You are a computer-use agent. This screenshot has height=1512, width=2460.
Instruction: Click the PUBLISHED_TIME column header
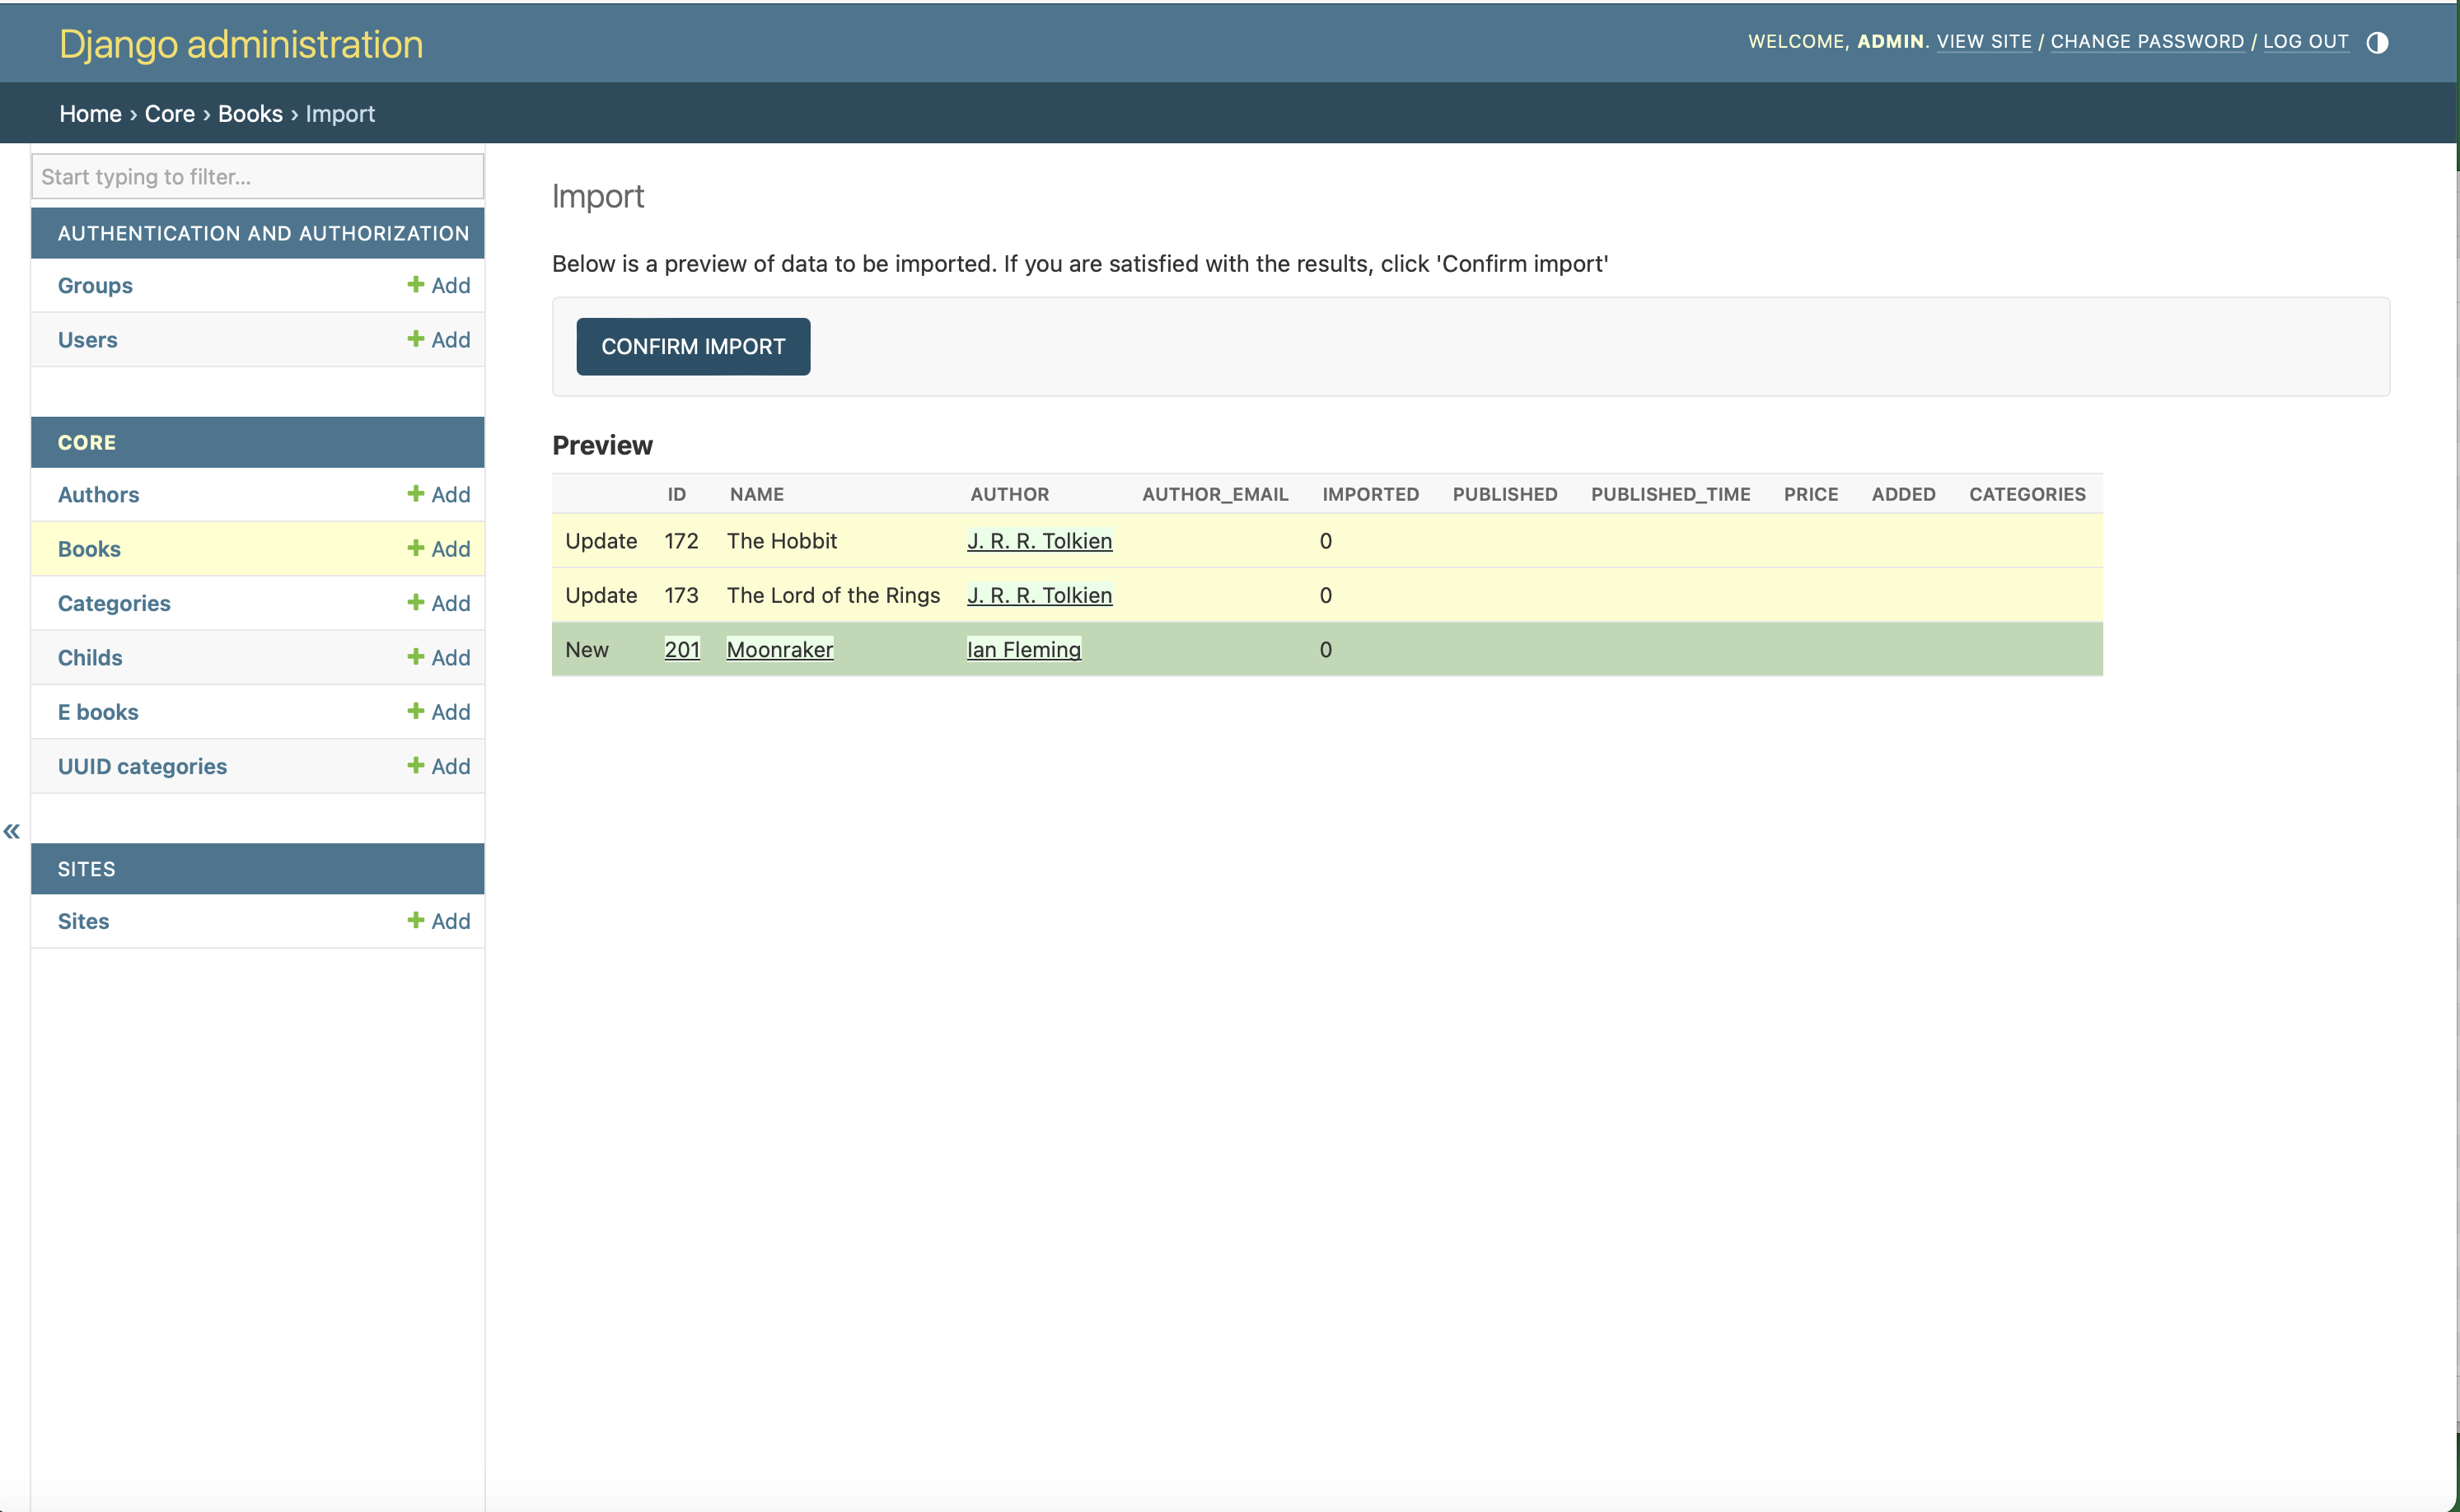[x=1670, y=494]
